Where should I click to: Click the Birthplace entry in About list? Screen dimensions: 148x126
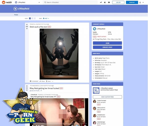click(103, 65)
